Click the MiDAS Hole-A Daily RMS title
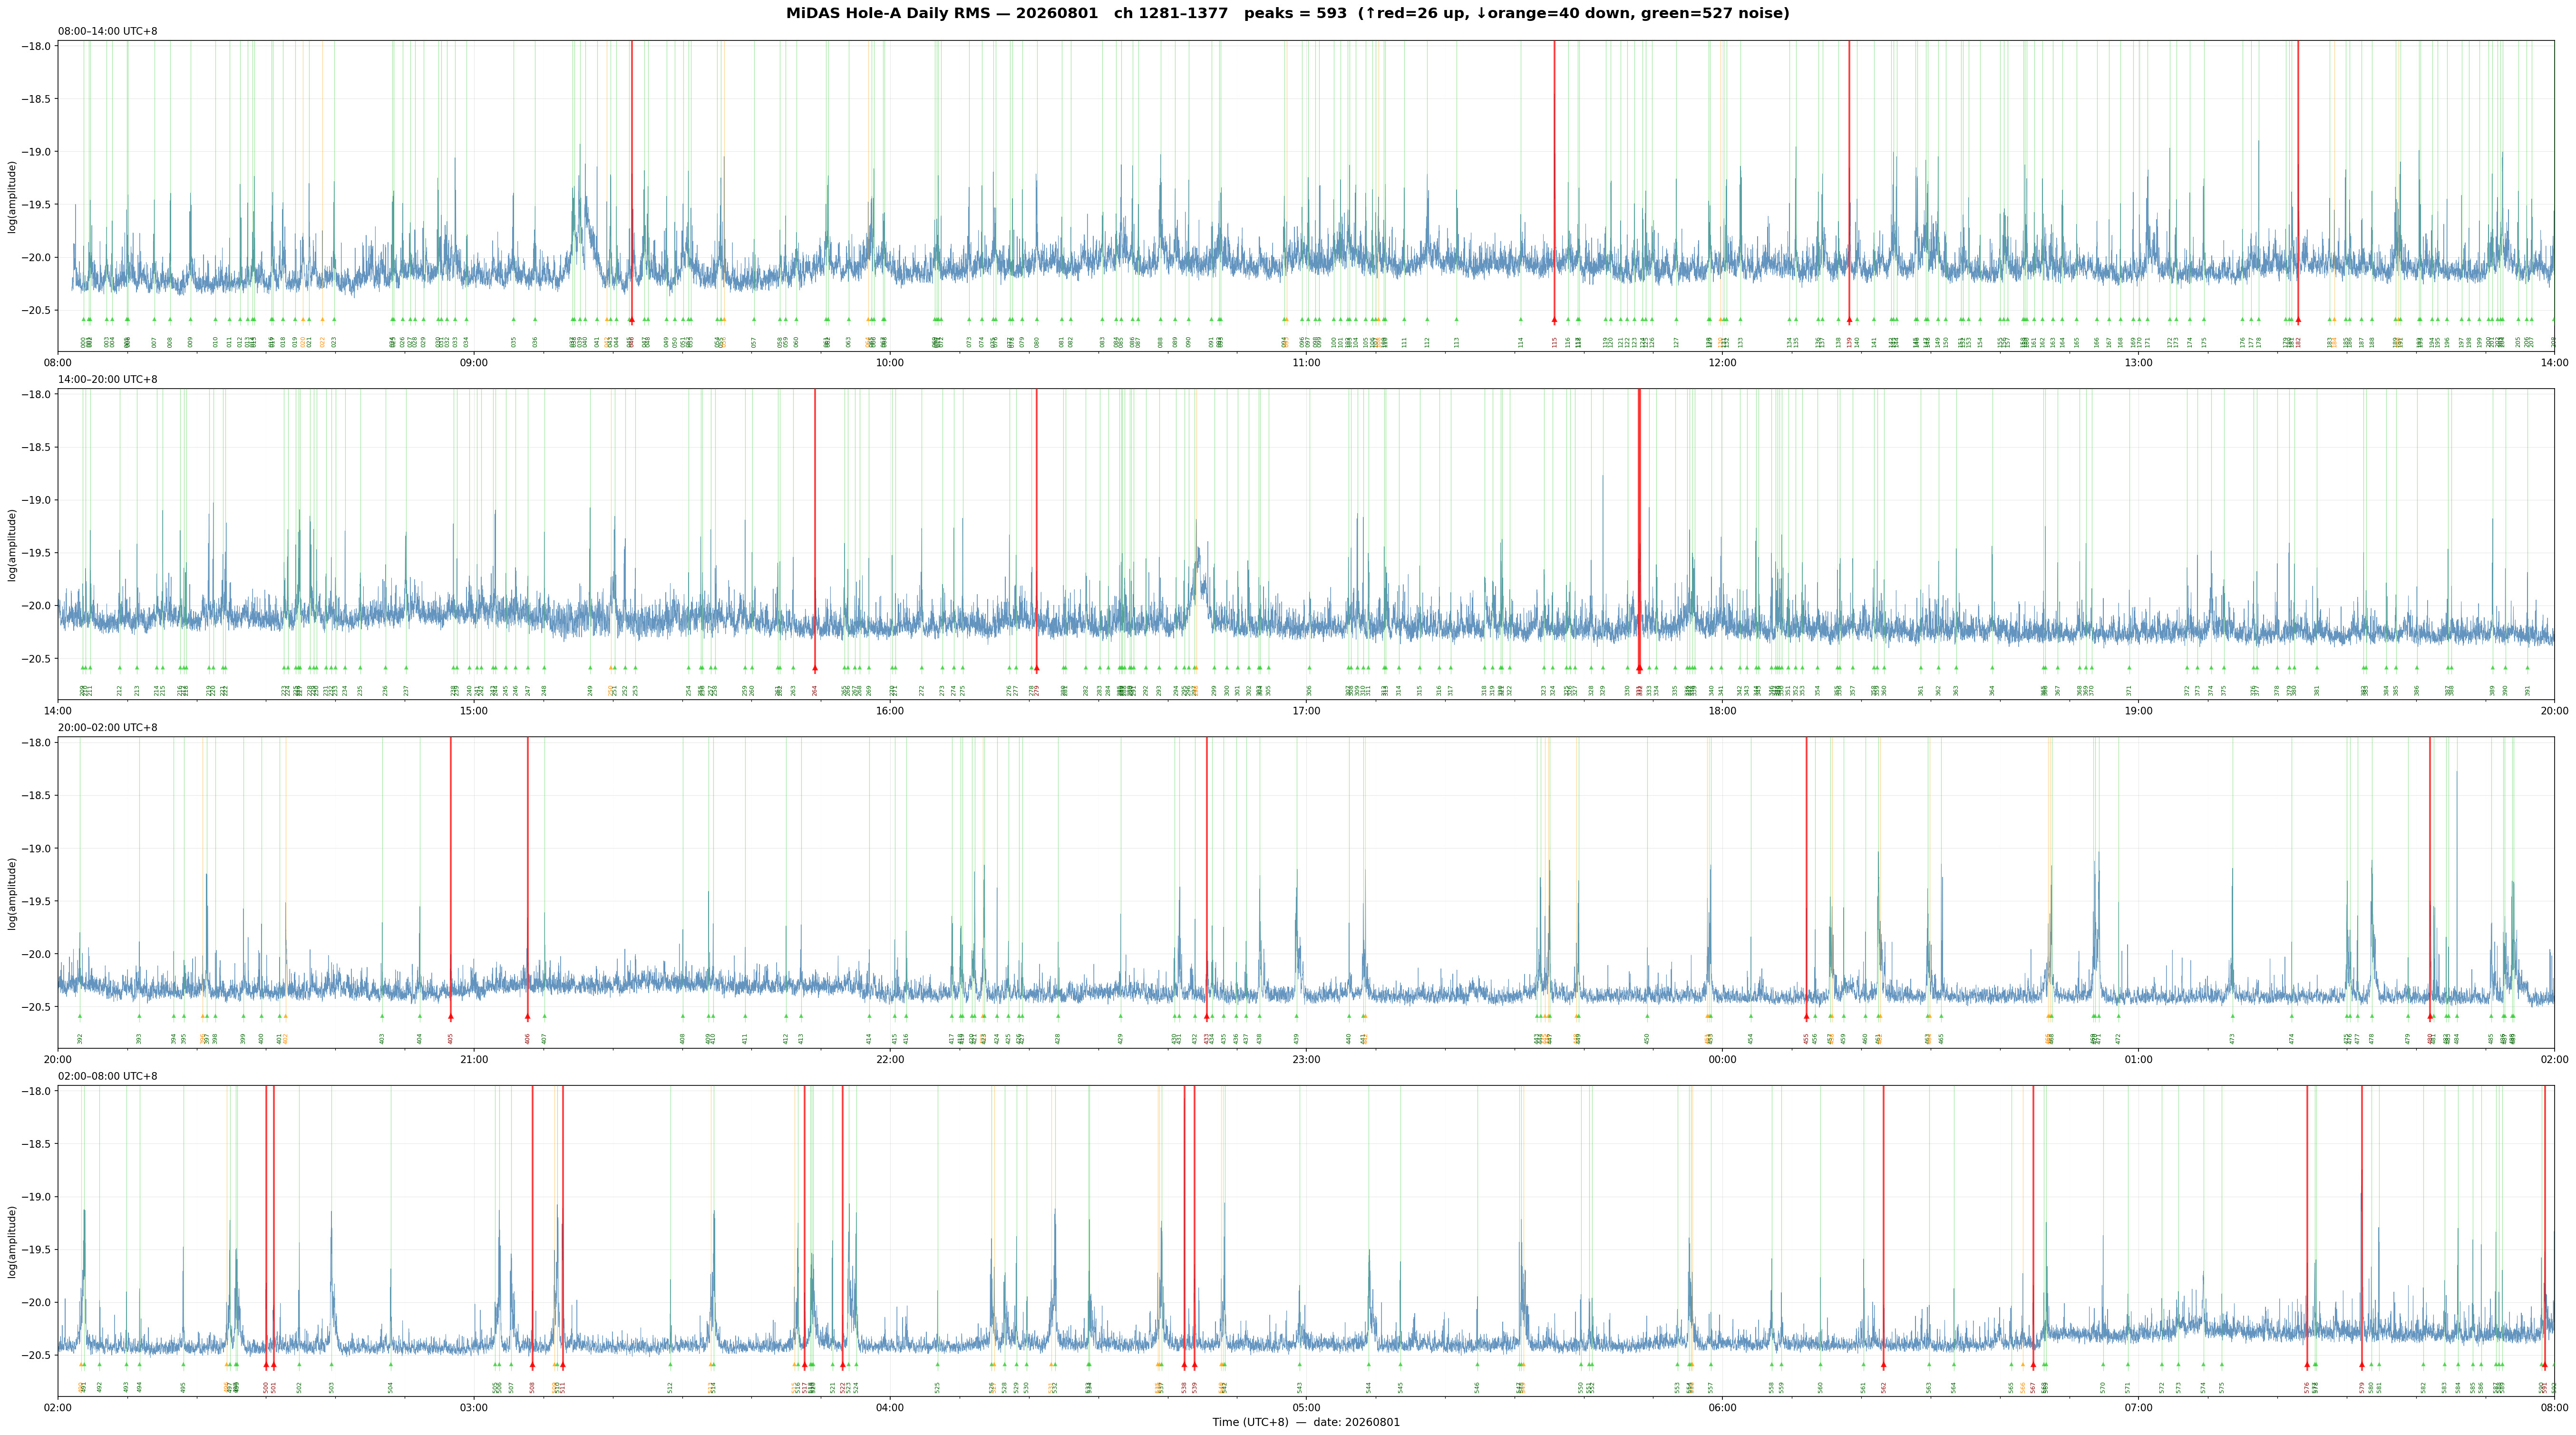2576x1435 pixels. 1288,14
